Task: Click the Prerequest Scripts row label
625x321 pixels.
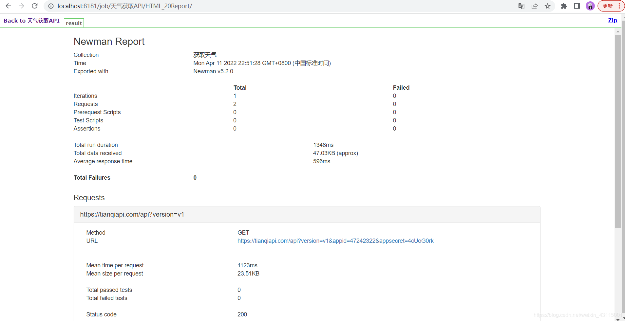Action: click(97, 112)
